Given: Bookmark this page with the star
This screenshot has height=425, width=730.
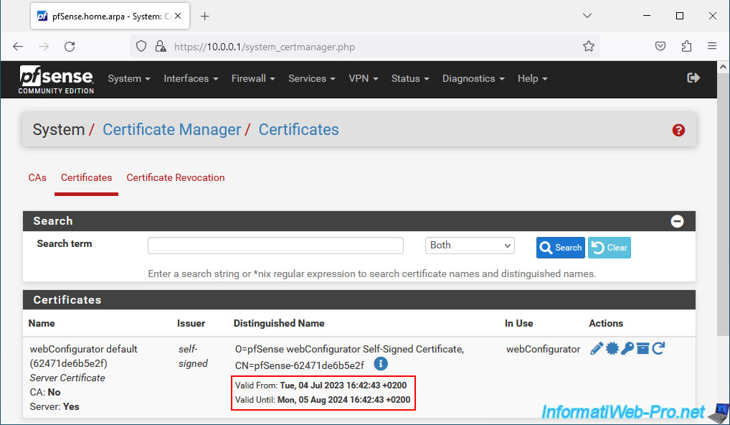Looking at the screenshot, I should click(589, 46).
